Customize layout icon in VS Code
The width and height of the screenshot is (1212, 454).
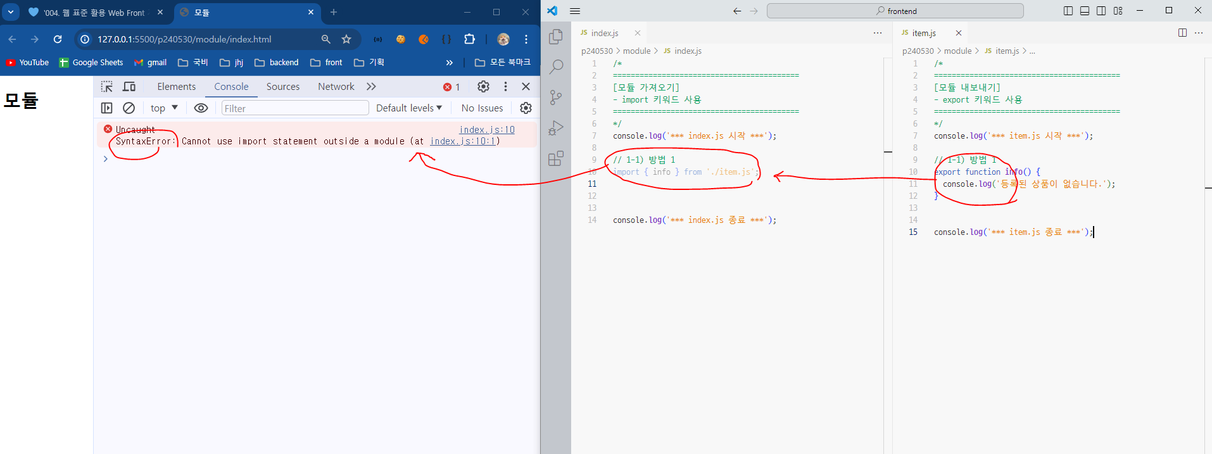click(x=1118, y=11)
